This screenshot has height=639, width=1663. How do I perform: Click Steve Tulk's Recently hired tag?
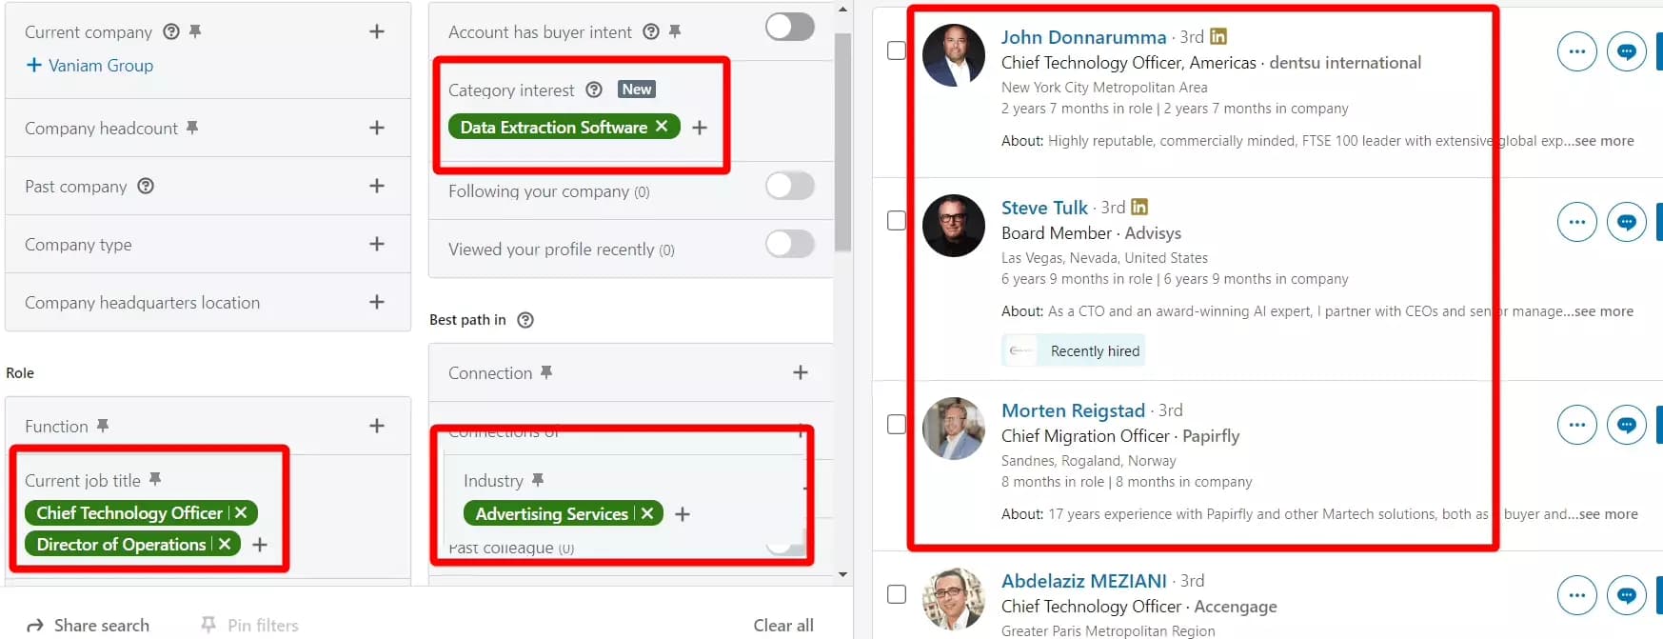(x=1074, y=350)
